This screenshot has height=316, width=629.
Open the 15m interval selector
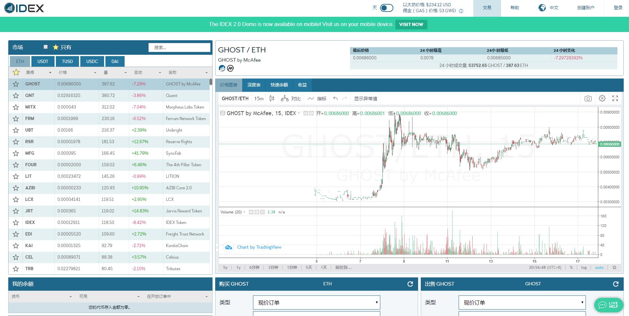click(259, 99)
